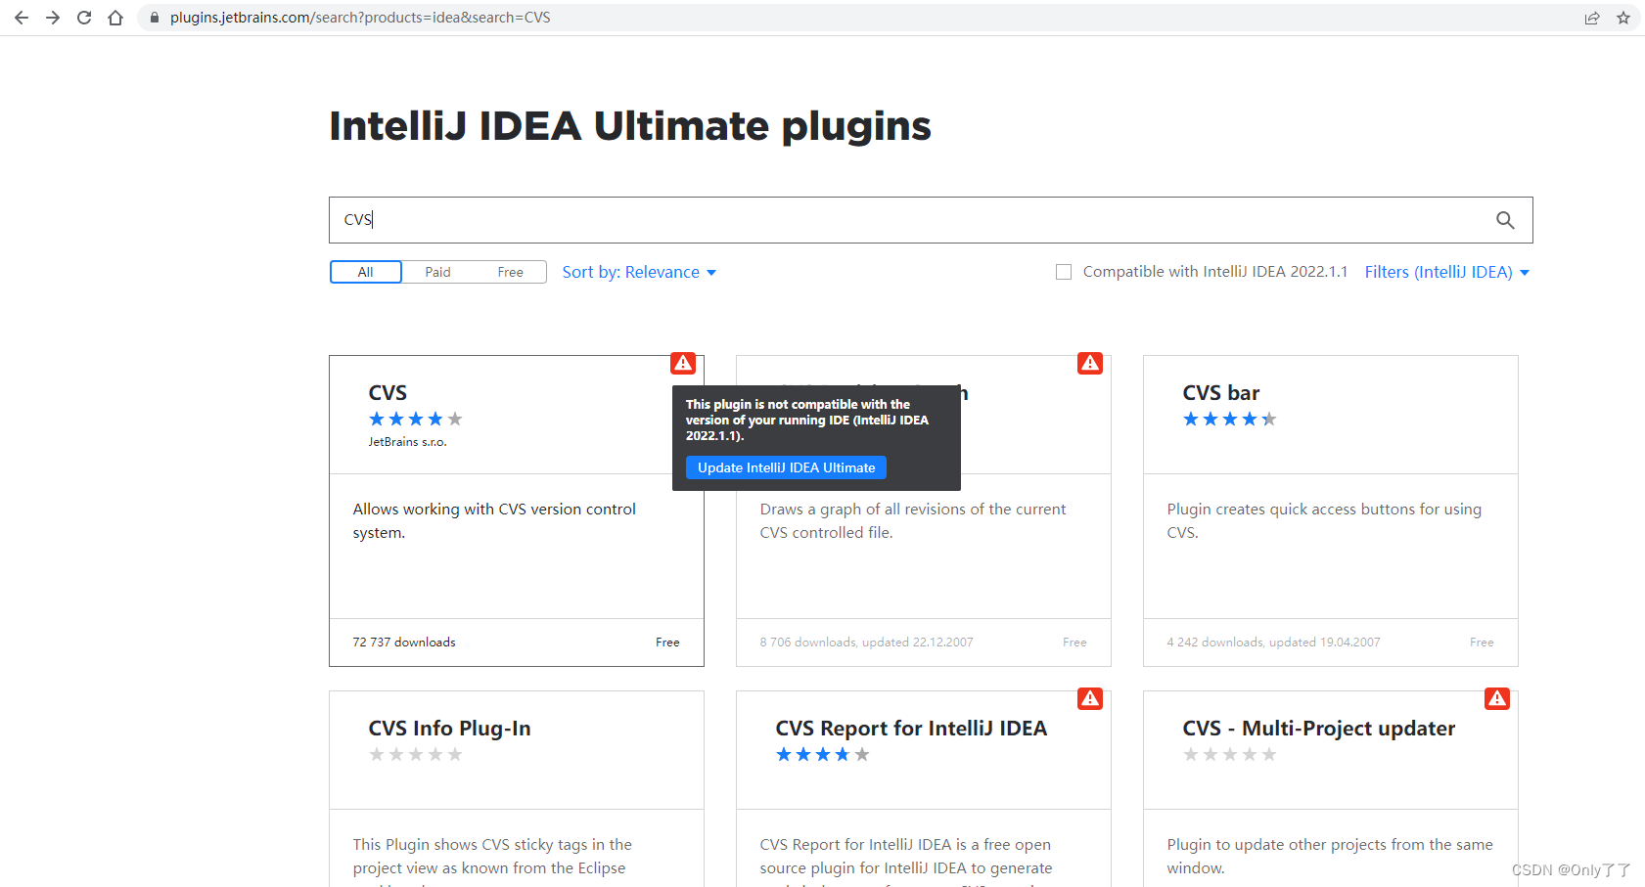Viewport: 1645px width, 887px height.
Task: Open the CVS plugin title link
Action: [x=388, y=393]
